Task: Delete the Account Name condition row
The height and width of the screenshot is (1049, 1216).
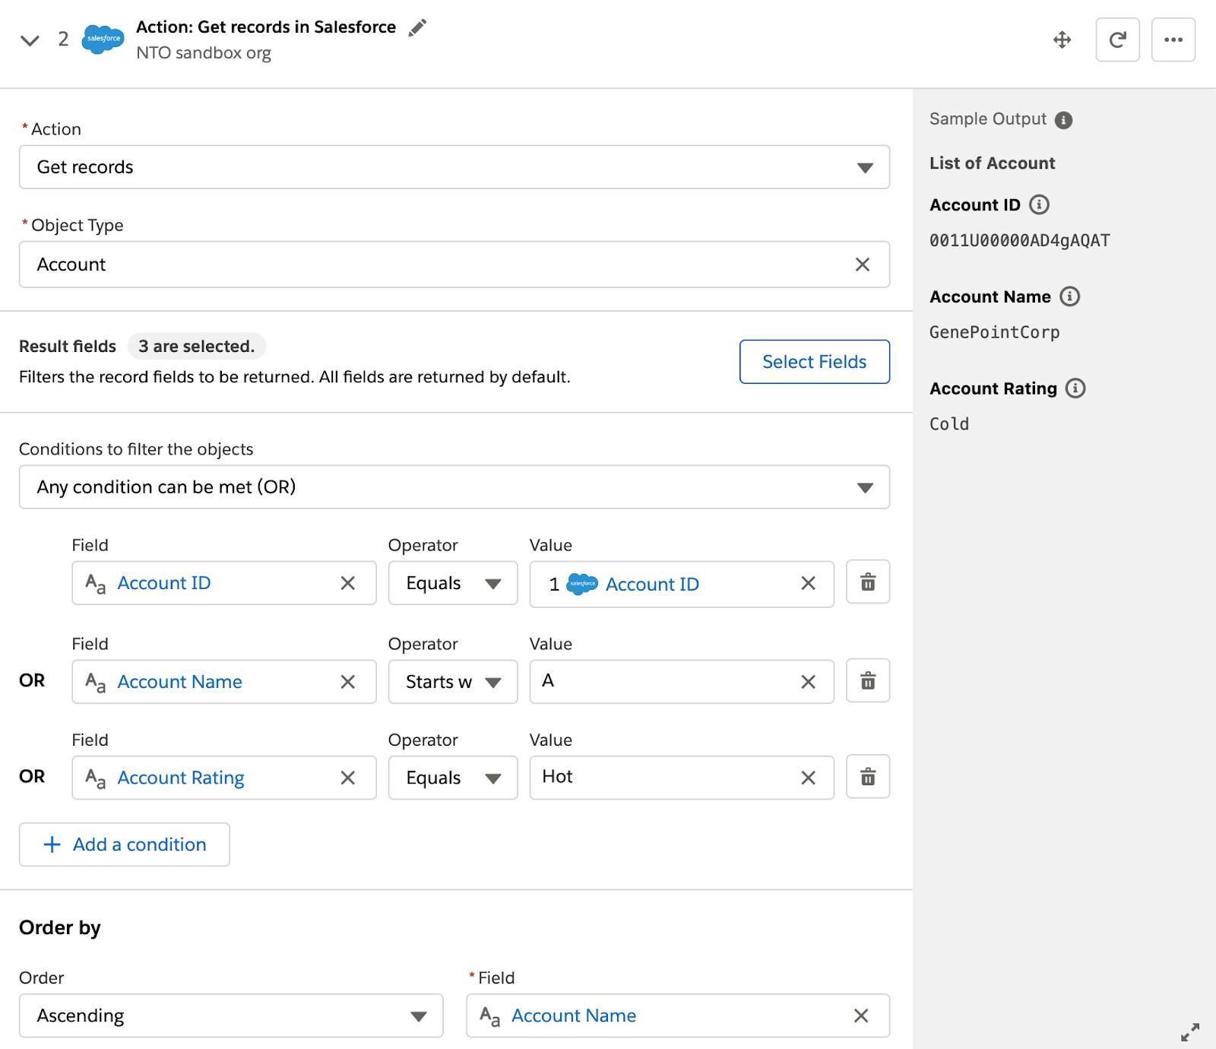Action: [868, 680]
